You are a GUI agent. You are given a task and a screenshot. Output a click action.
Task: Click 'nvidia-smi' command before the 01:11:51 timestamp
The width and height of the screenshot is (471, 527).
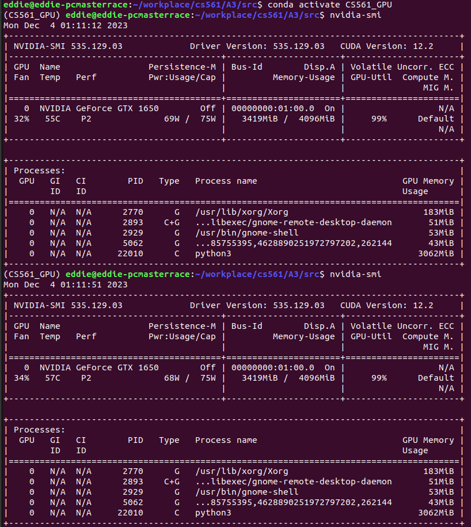pyautogui.click(x=355, y=274)
